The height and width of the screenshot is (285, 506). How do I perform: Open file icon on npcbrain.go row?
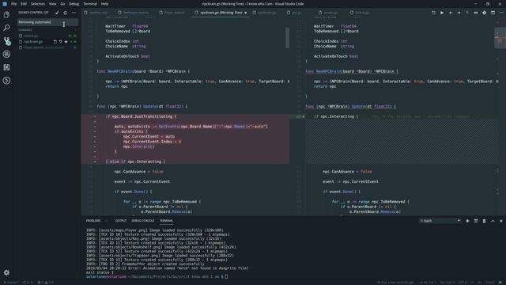point(55,42)
